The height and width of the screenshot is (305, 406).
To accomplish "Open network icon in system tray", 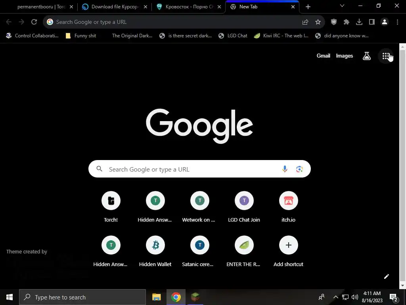I will 345,297.
